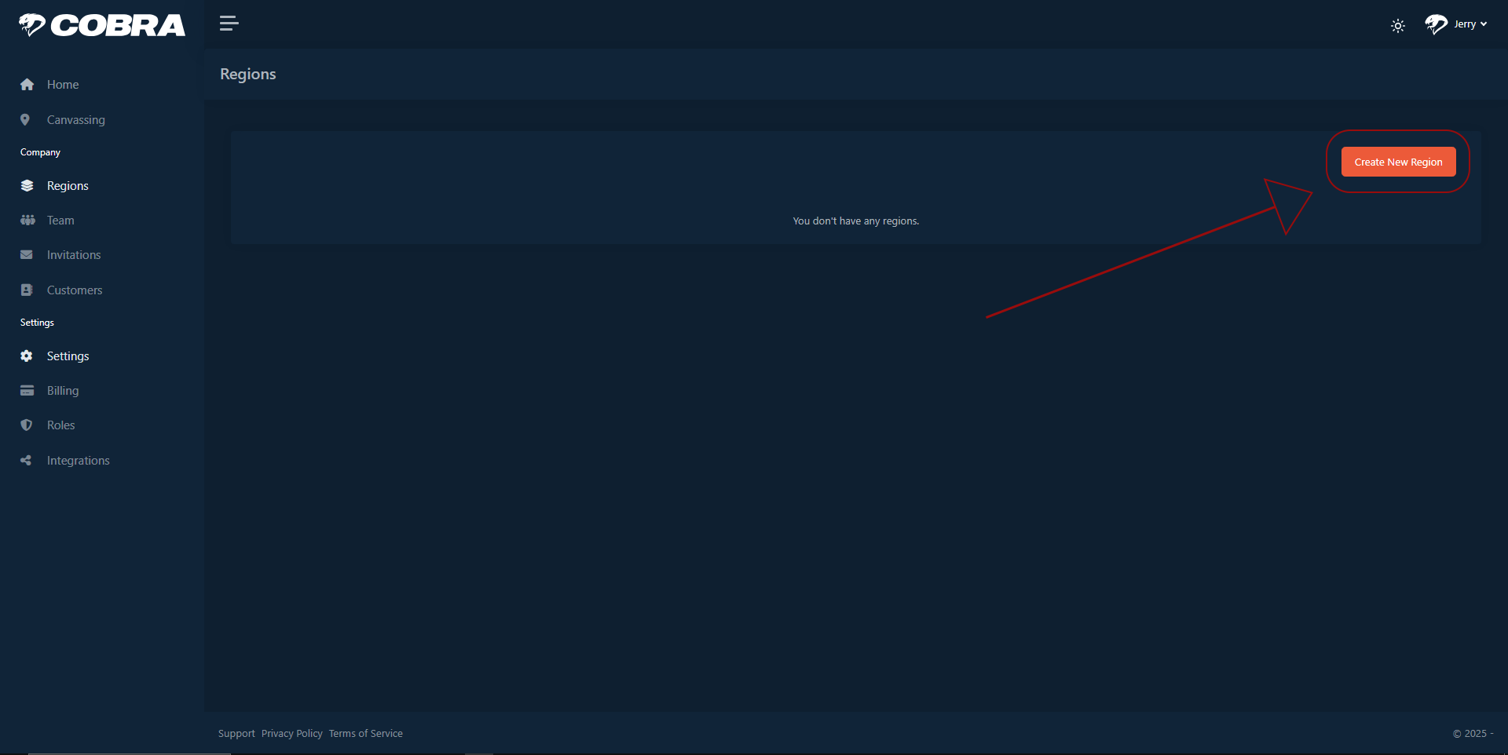The height and width of the screenshot is (755, 1508).
Task: Click the Settings gear icon
Action: click(27, 356)
